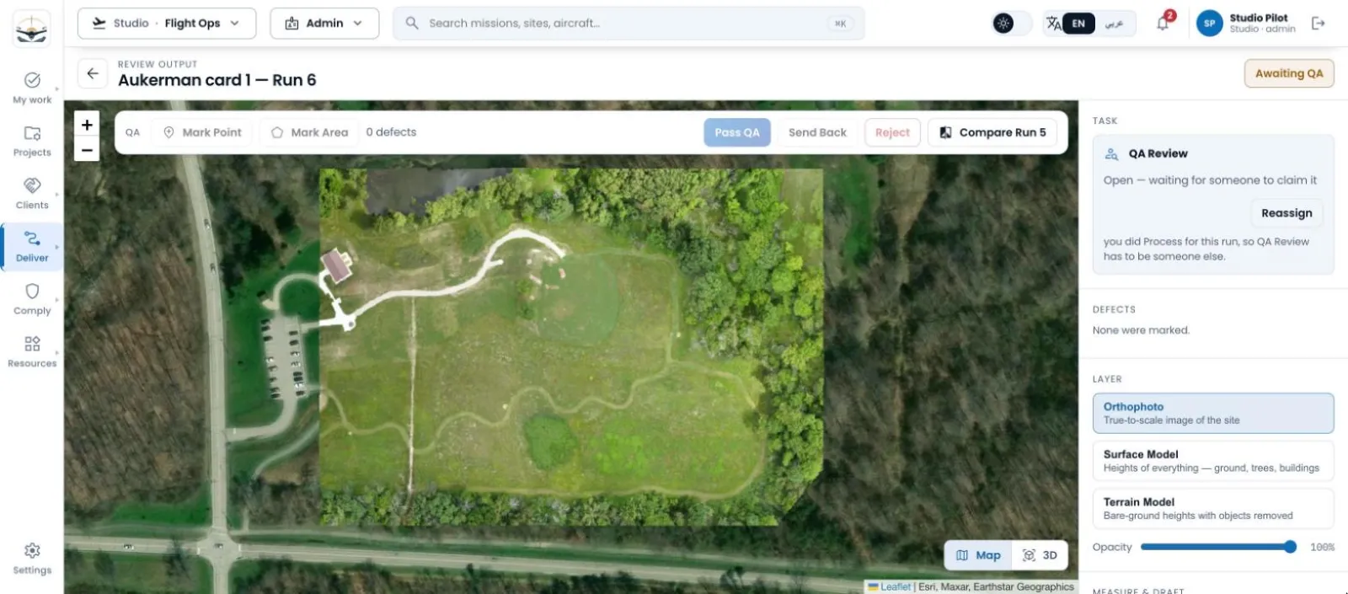Open the Deliver sidebar section
Image resolution: width=1348 pixels, height=594 pixels.
32,246
